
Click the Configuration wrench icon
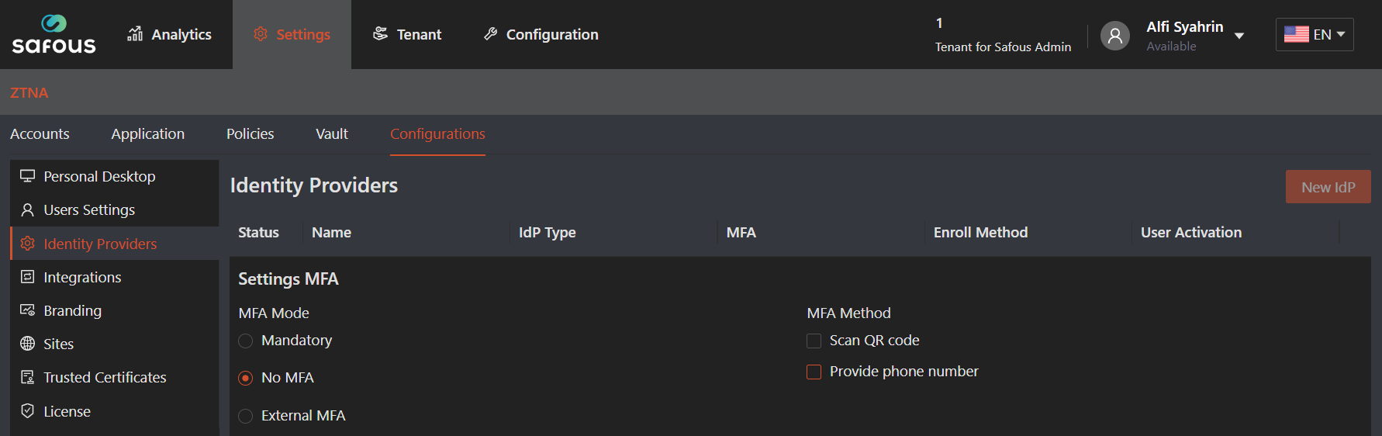tap(490, 33)
